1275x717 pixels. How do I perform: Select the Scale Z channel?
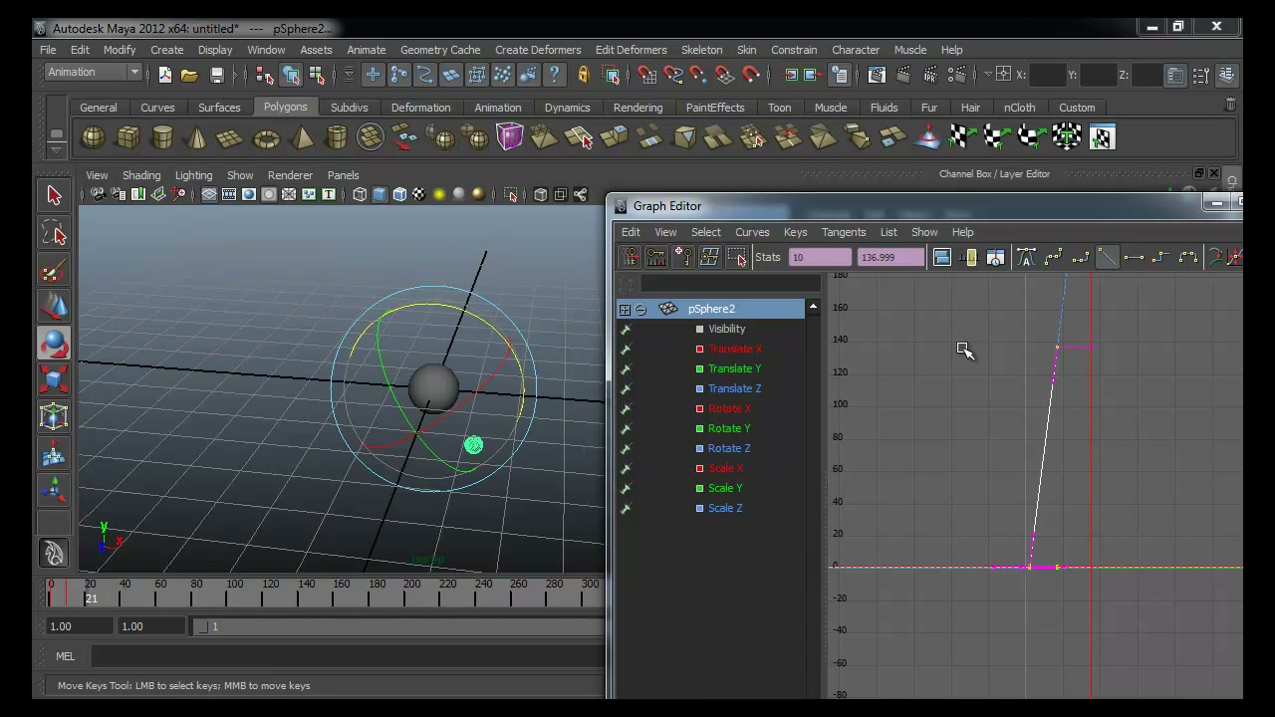pos(725,508)
